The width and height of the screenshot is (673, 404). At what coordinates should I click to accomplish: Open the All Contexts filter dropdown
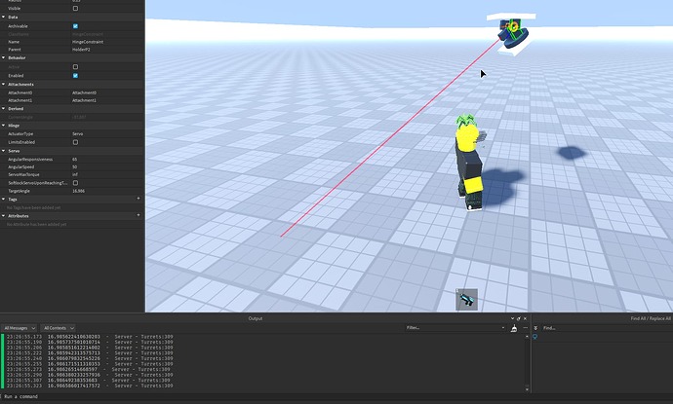[58, 328]
